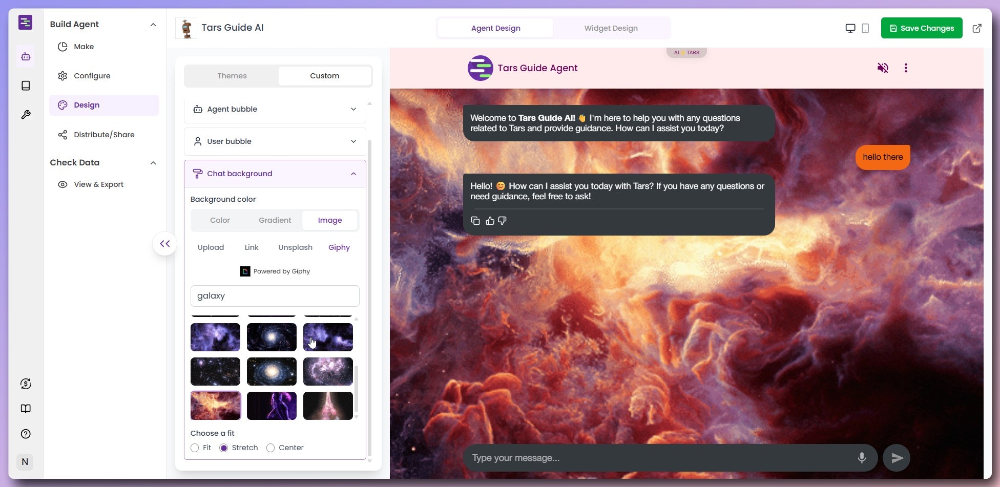
Task: Open the chat header three-dot menu
Action: (x=906, y=68)
